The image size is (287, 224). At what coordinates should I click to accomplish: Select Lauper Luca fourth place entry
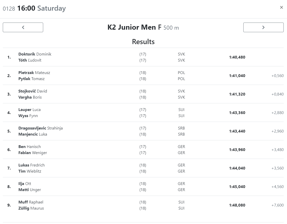point(143,113)
